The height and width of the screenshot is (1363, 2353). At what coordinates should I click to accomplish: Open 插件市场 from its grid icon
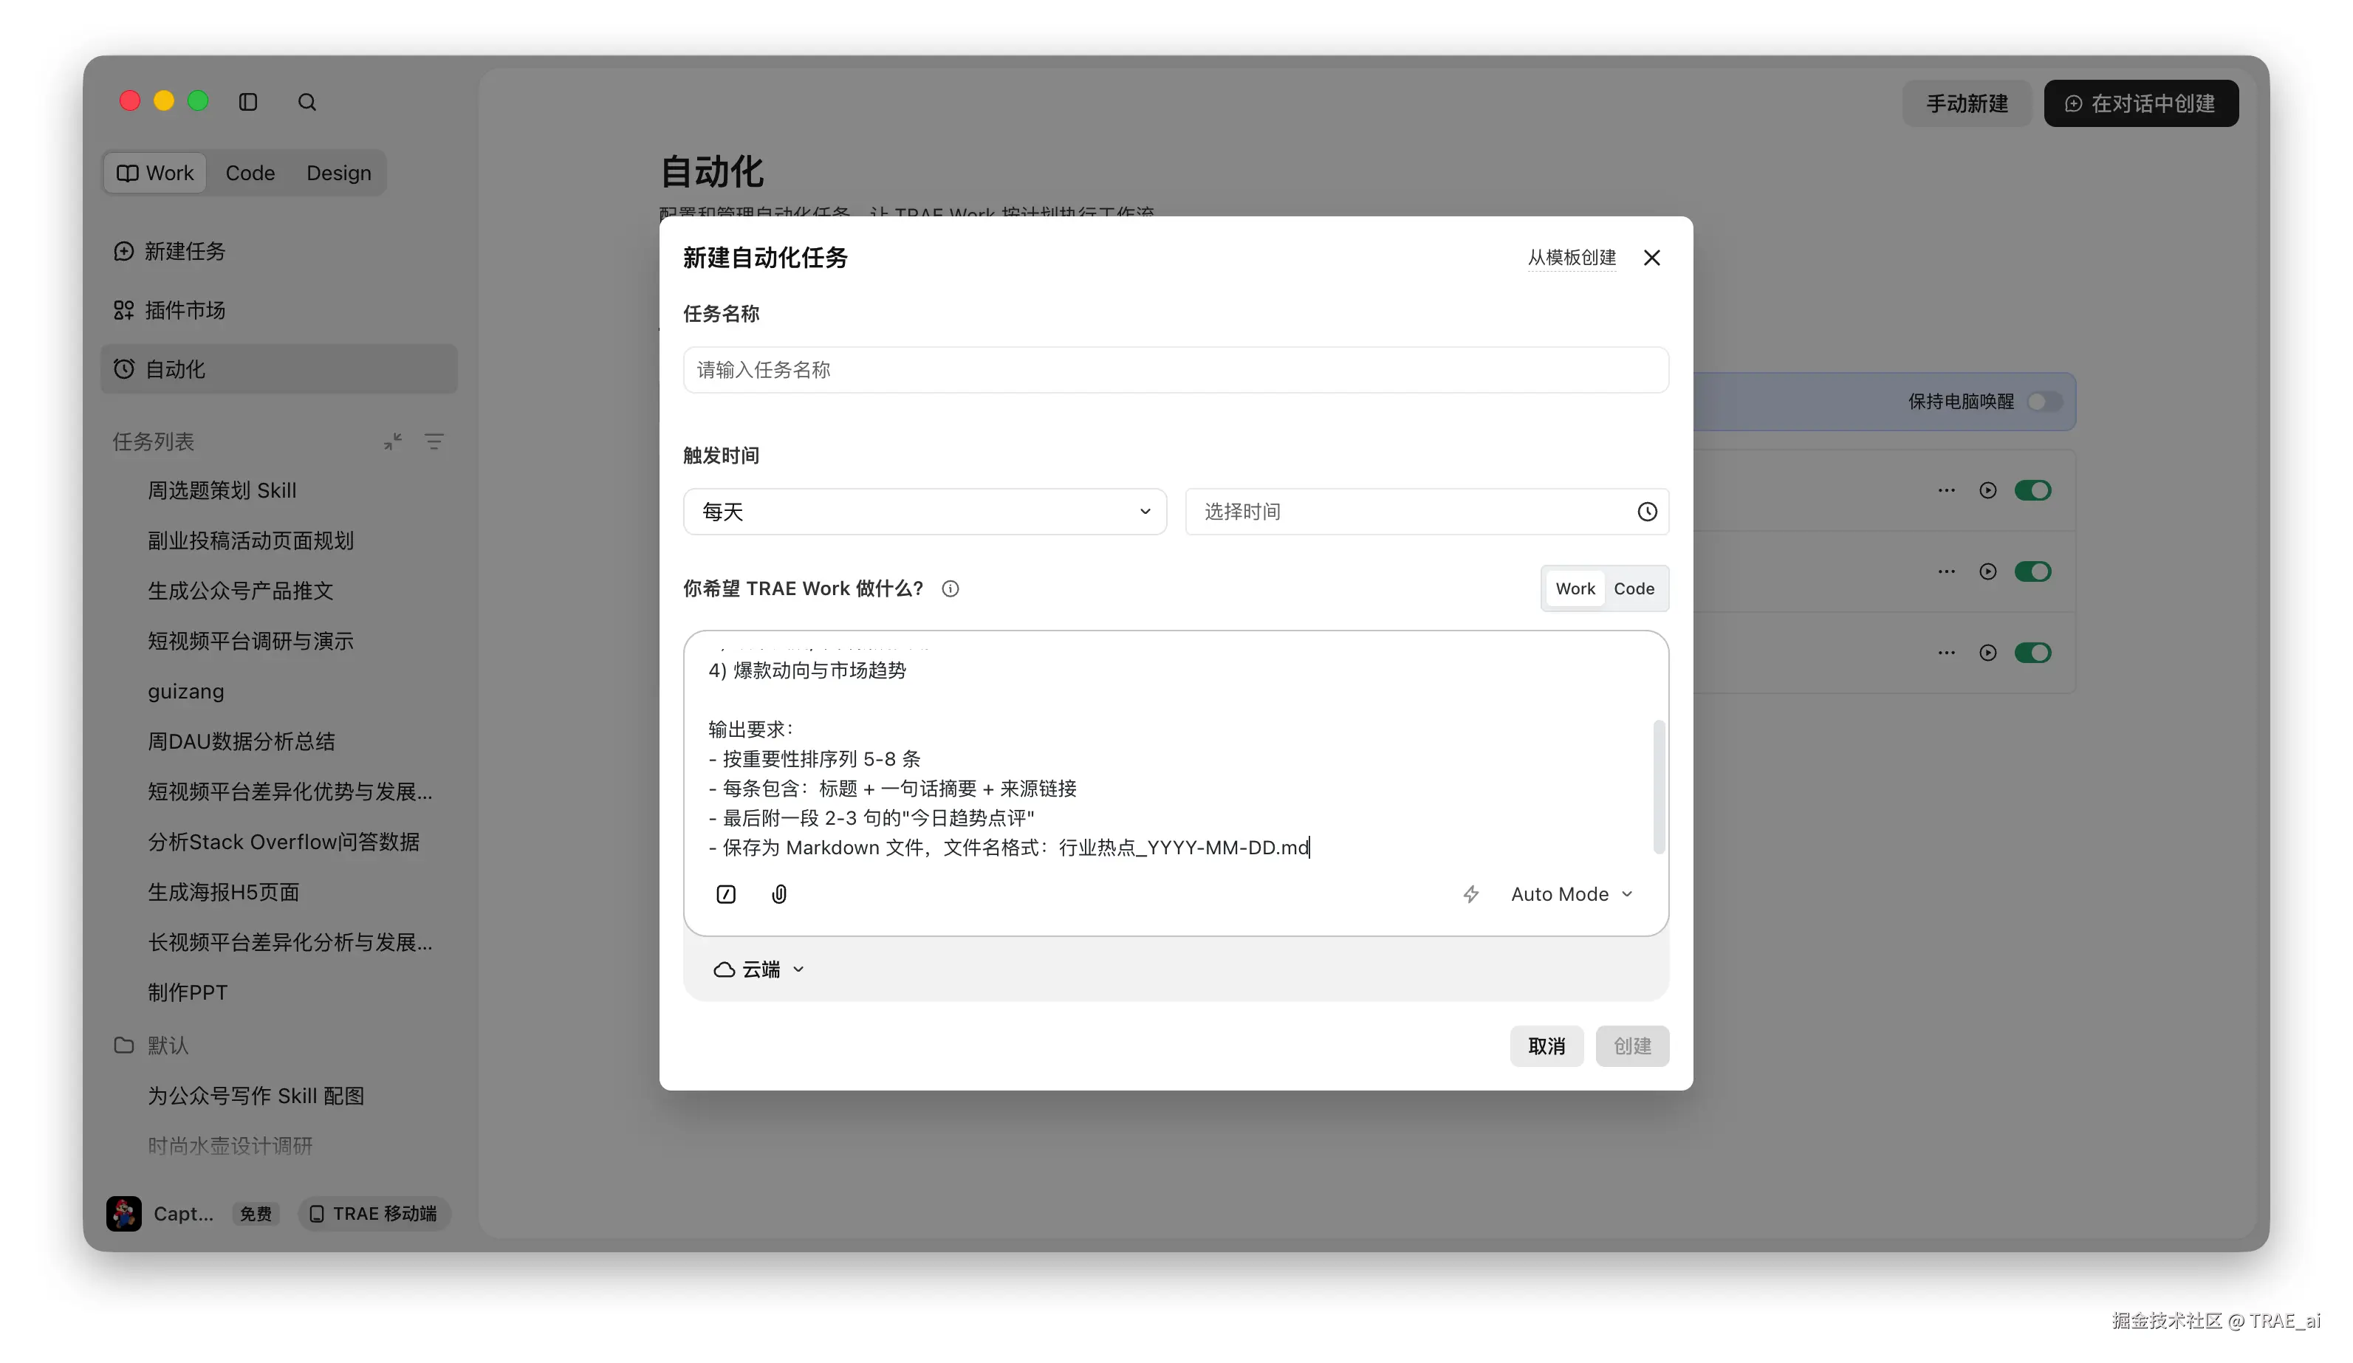click(x=123, y=310)
